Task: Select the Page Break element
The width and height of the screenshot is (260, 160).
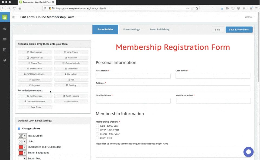Action: [x=35, y=107]
